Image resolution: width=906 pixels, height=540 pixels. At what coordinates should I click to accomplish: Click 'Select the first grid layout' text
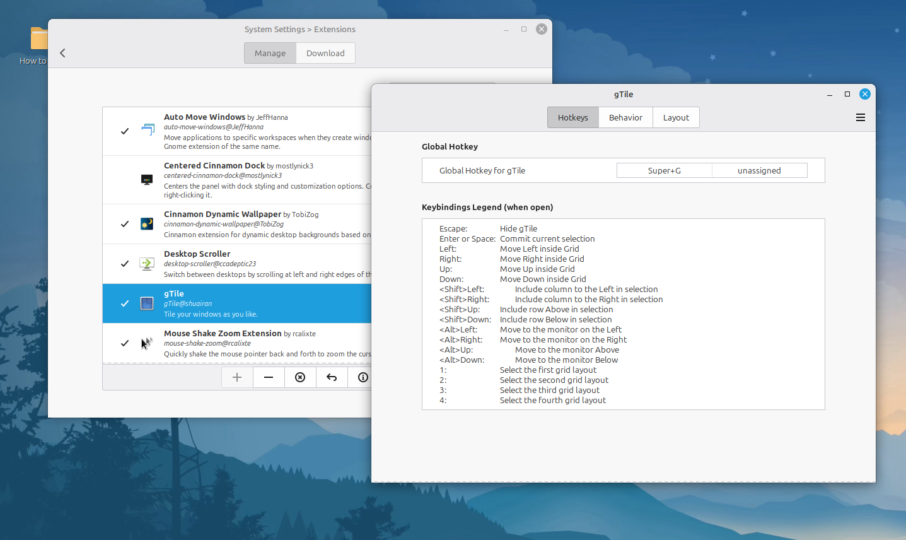point(548,370)
